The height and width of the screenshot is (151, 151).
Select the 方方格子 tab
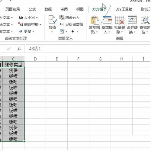[99, 9]
